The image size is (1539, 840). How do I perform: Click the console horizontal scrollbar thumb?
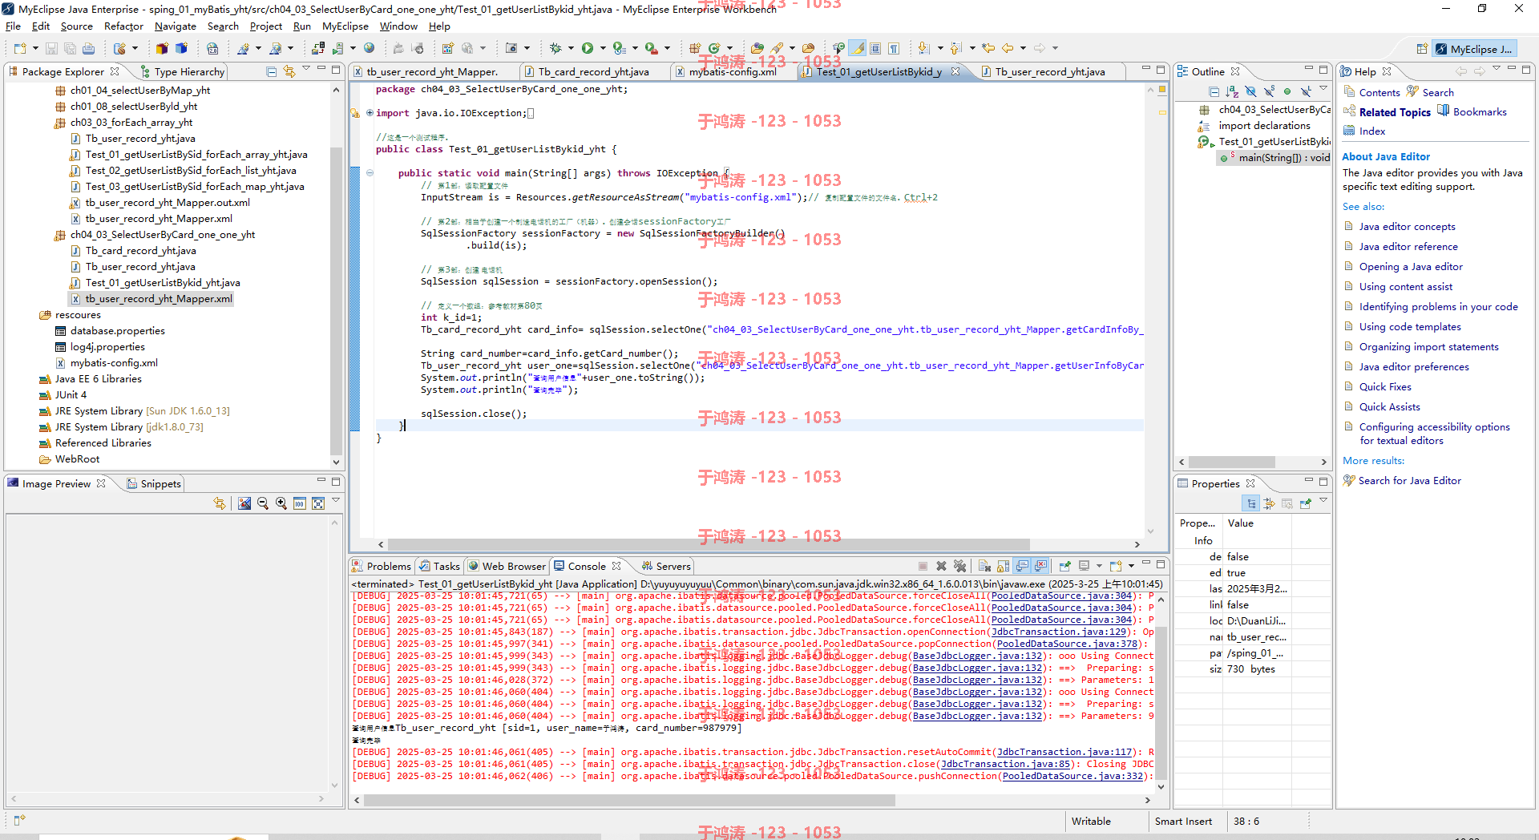[x=629, y=800]
